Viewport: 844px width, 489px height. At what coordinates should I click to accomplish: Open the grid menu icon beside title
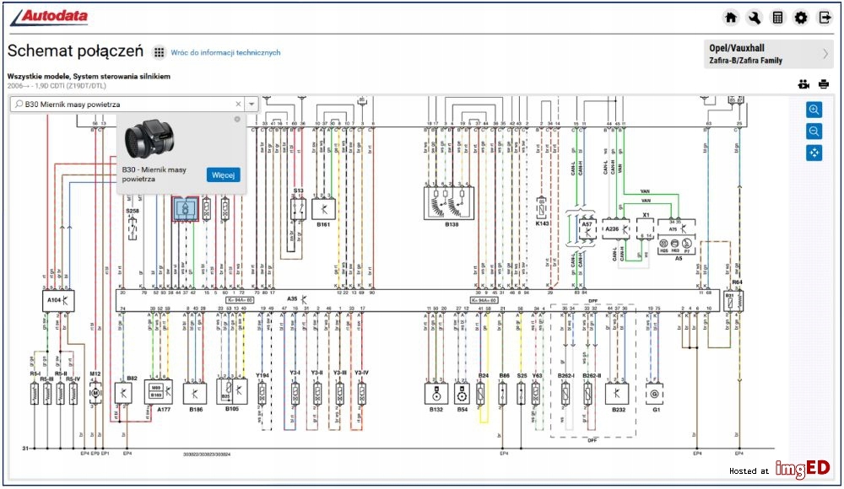[x=159, y=52]
